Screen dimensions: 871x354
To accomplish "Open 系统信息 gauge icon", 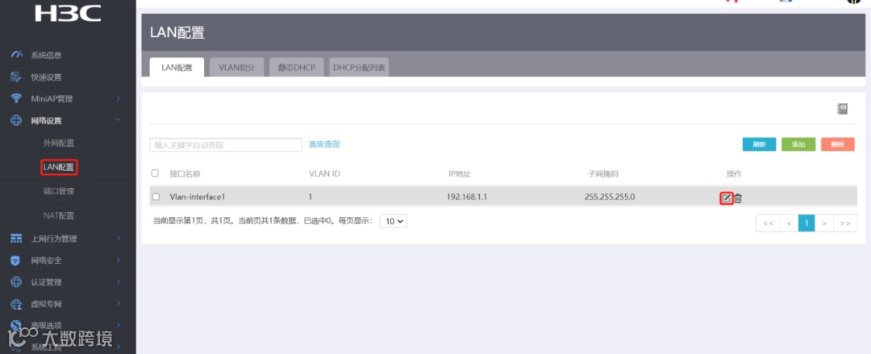I will tap(17, 55).
